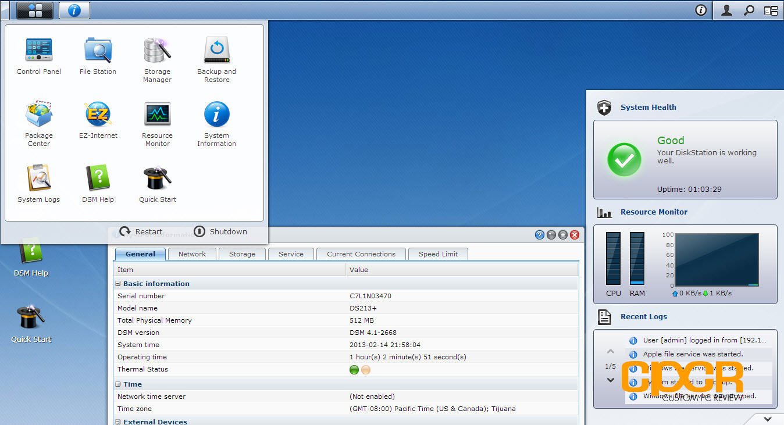The image size is (784, 425).
Task: Open Backup and Restore
Action: coord(217,60)
